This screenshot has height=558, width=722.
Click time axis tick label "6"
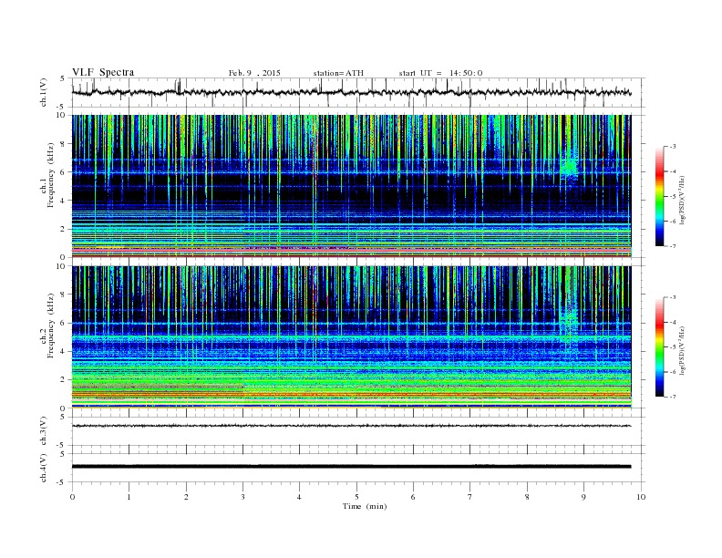click(413, 497)
